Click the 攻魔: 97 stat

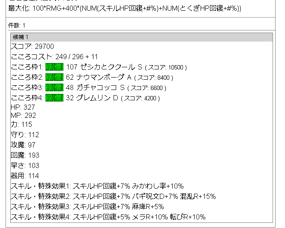tap(23, 145)
